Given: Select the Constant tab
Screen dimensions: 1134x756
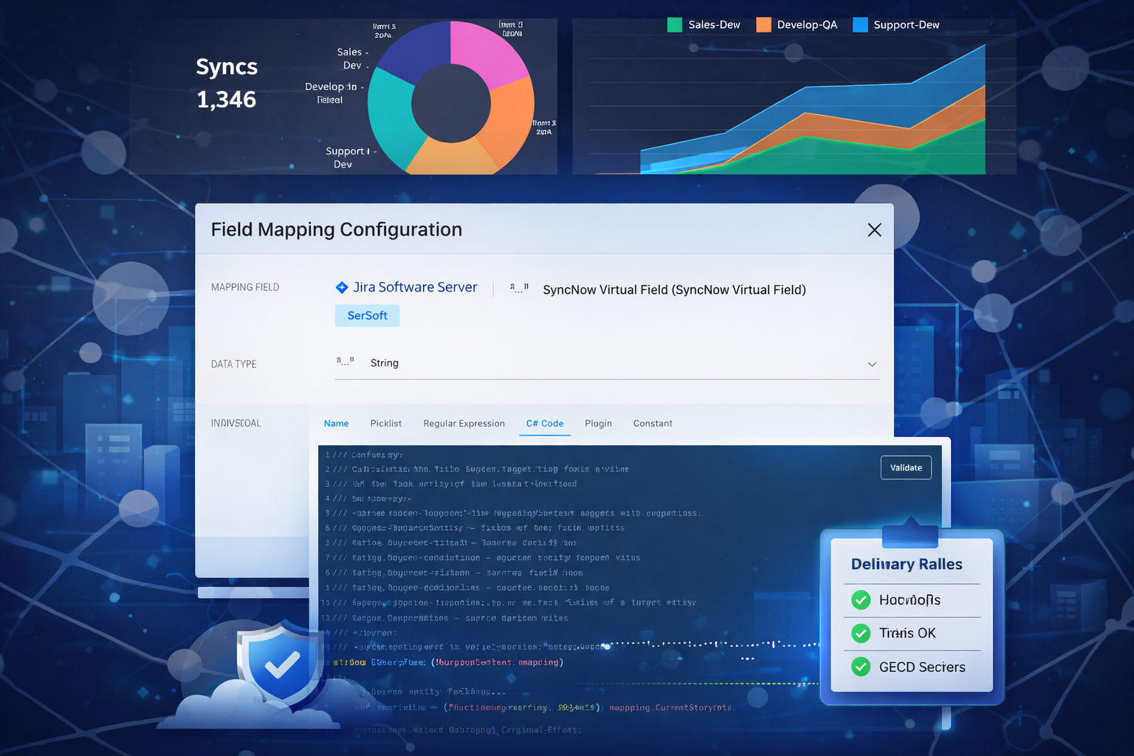Looking at the screenshot, I should click(x=653, y=423).
